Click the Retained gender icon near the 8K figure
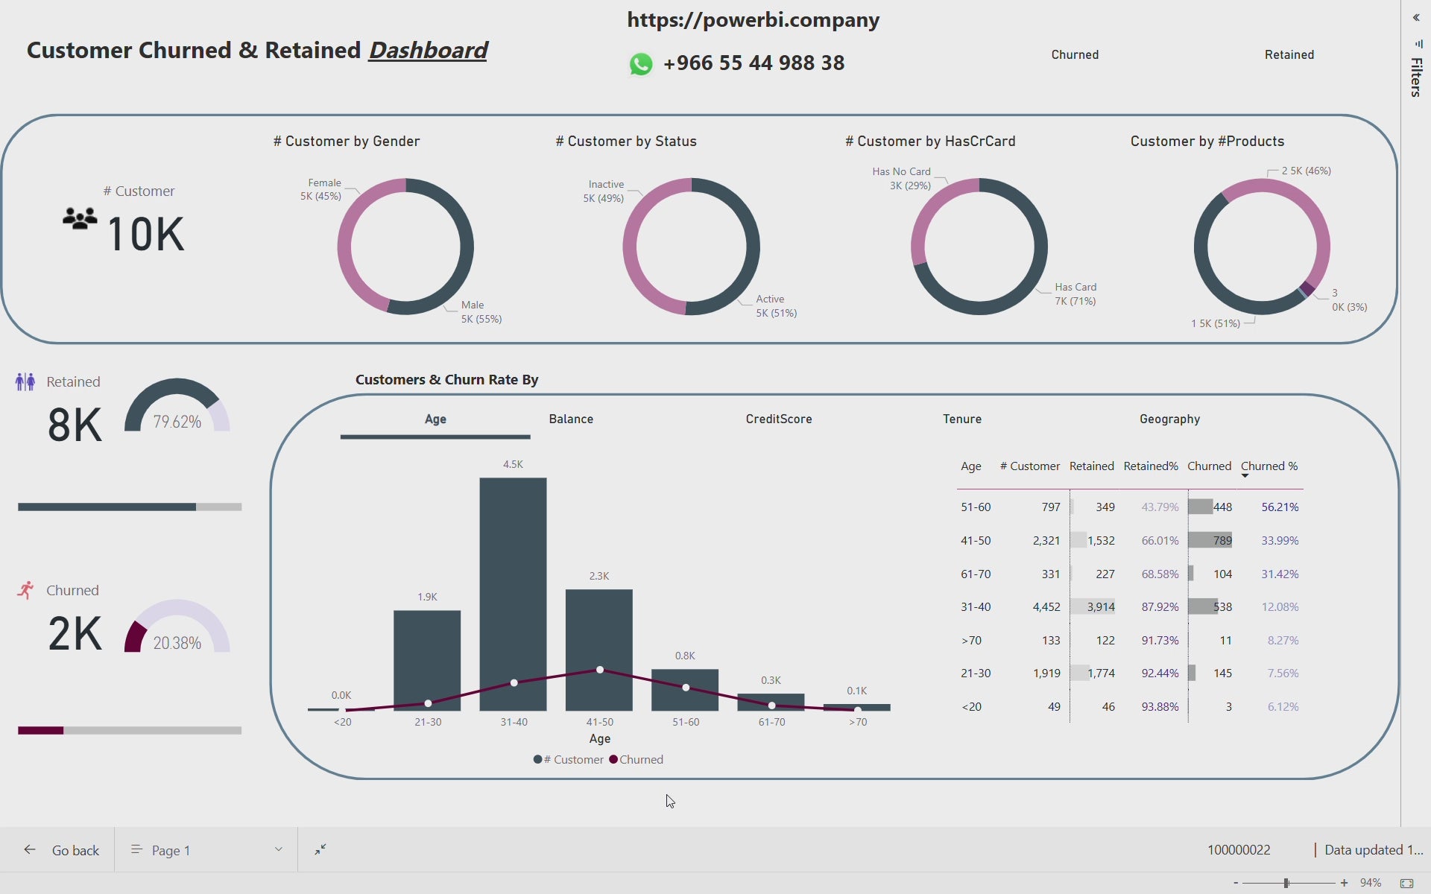Screen dimensions: 1431x894 (25, 381)
